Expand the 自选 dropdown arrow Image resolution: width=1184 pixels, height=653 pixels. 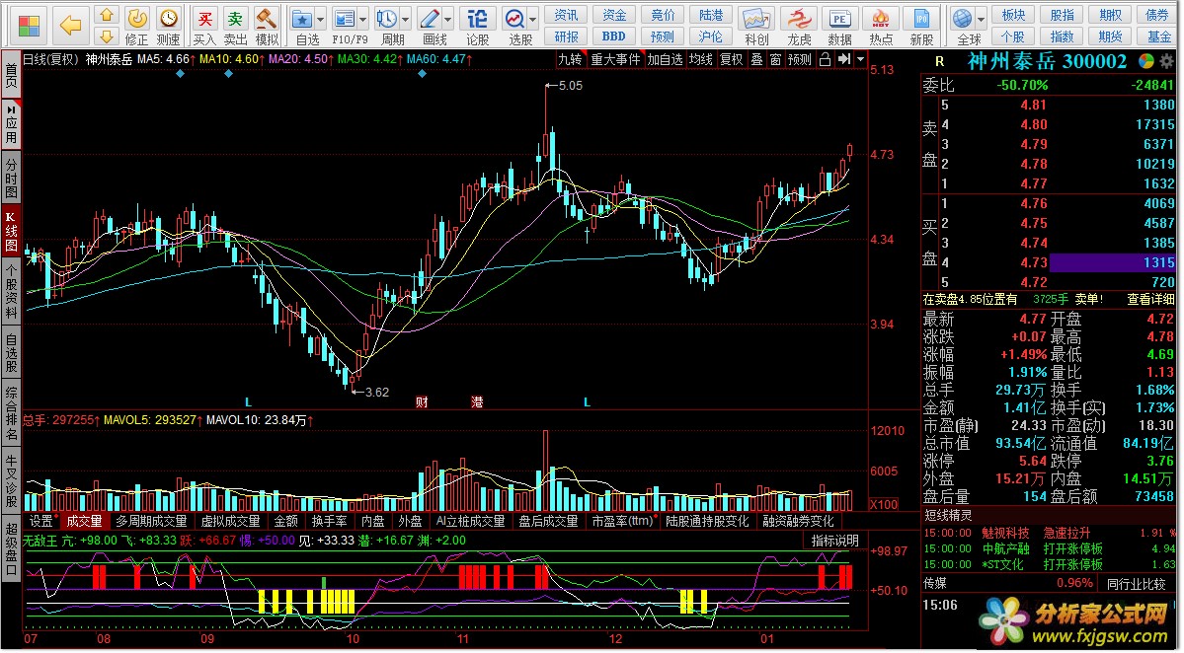coord(321,20)
